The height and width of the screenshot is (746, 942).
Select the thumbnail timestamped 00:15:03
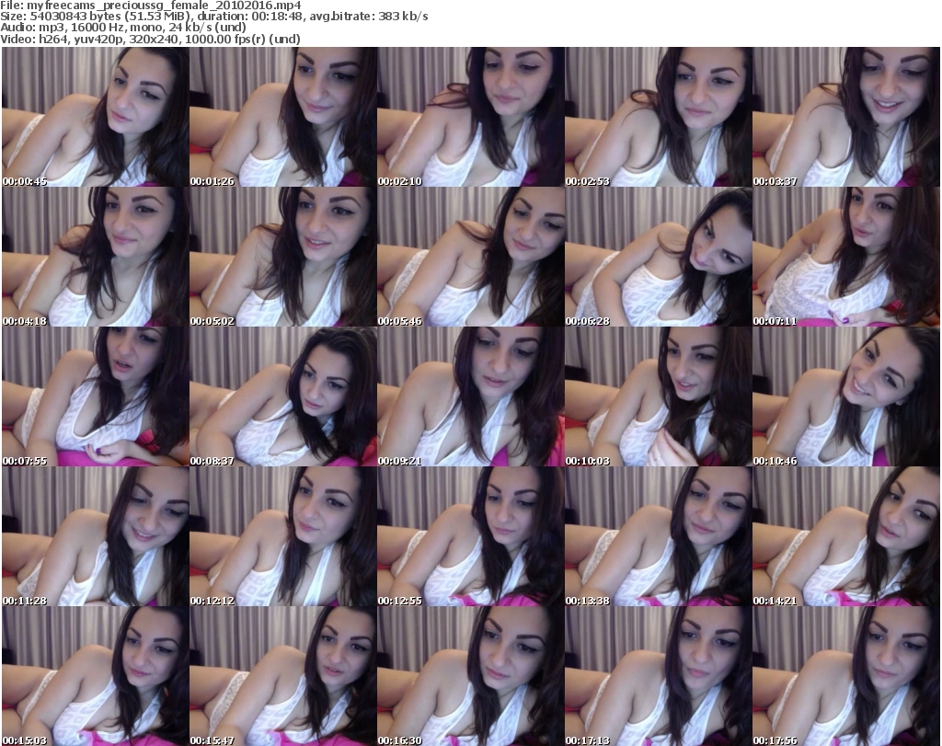[x=96, y=676]
